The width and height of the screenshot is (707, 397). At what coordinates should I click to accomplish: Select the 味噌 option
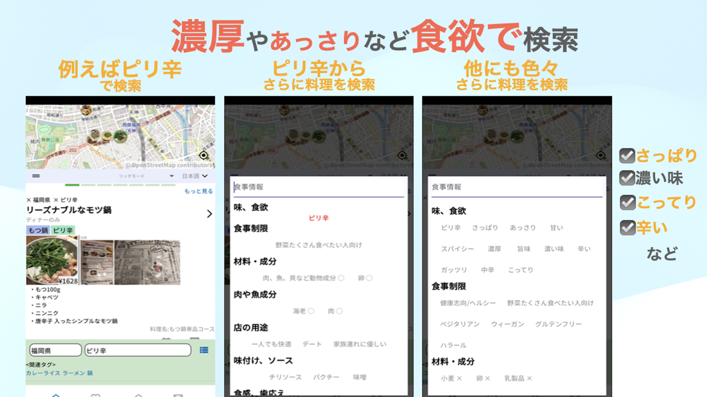(360, 377)
